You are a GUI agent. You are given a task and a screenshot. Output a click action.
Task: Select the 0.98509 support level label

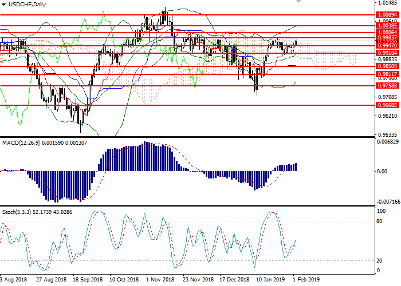(387, 66)
